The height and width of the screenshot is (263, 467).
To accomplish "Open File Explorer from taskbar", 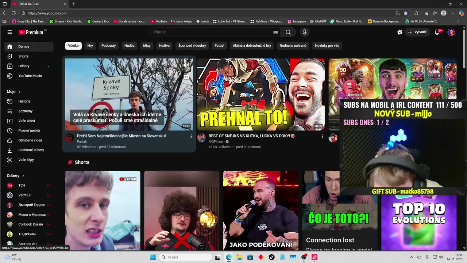I will tap(239, 257).
